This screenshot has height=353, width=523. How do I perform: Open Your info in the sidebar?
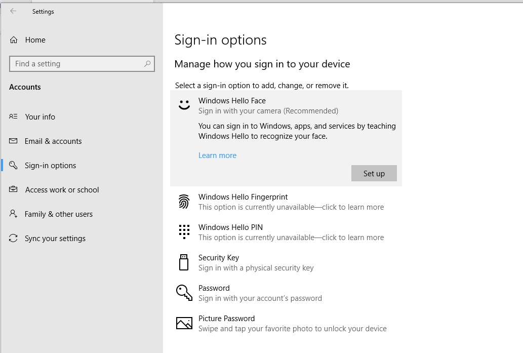tap(40, 116)
